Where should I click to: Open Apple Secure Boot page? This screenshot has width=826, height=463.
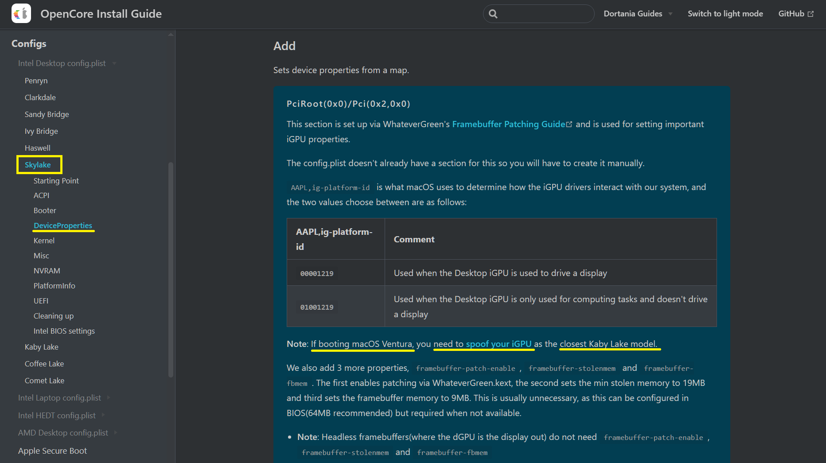pos(52,451)
